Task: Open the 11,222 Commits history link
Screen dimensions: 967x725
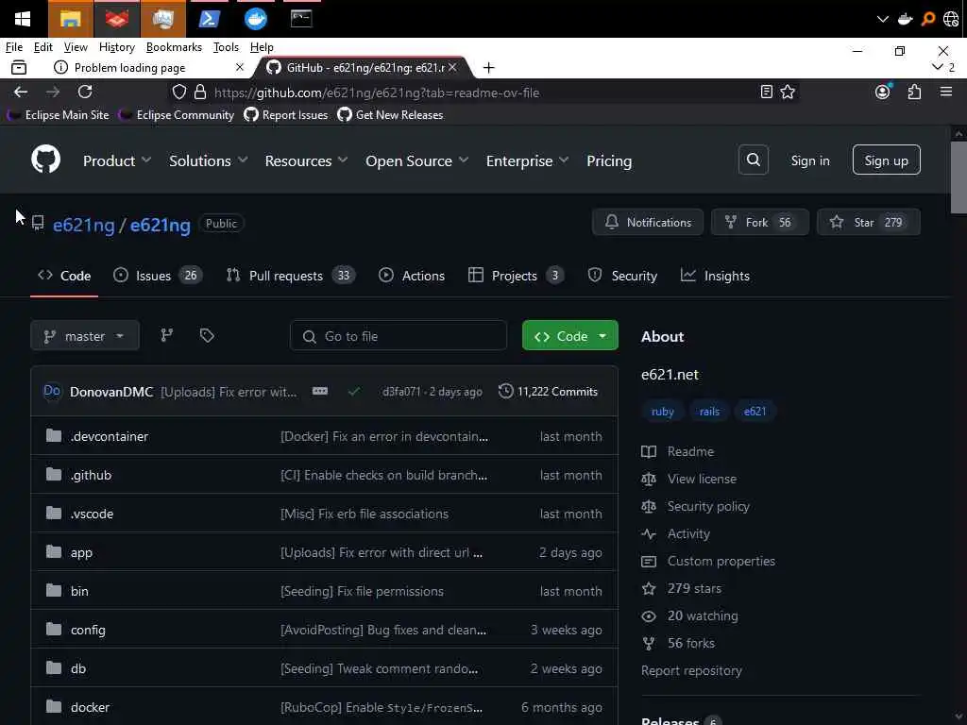Action: (549, 391)
